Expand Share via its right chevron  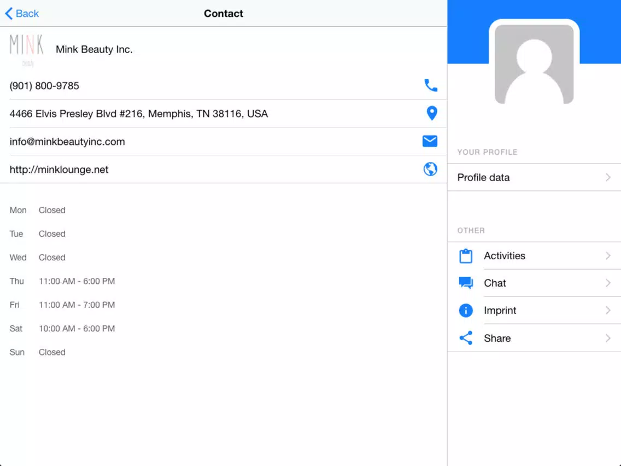(608, 338)
